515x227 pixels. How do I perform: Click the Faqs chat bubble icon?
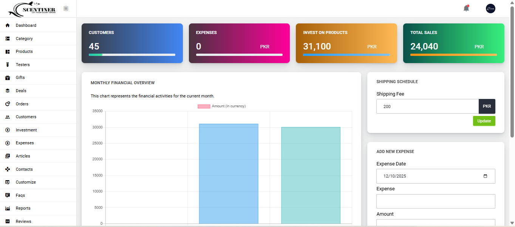[8, 195]
